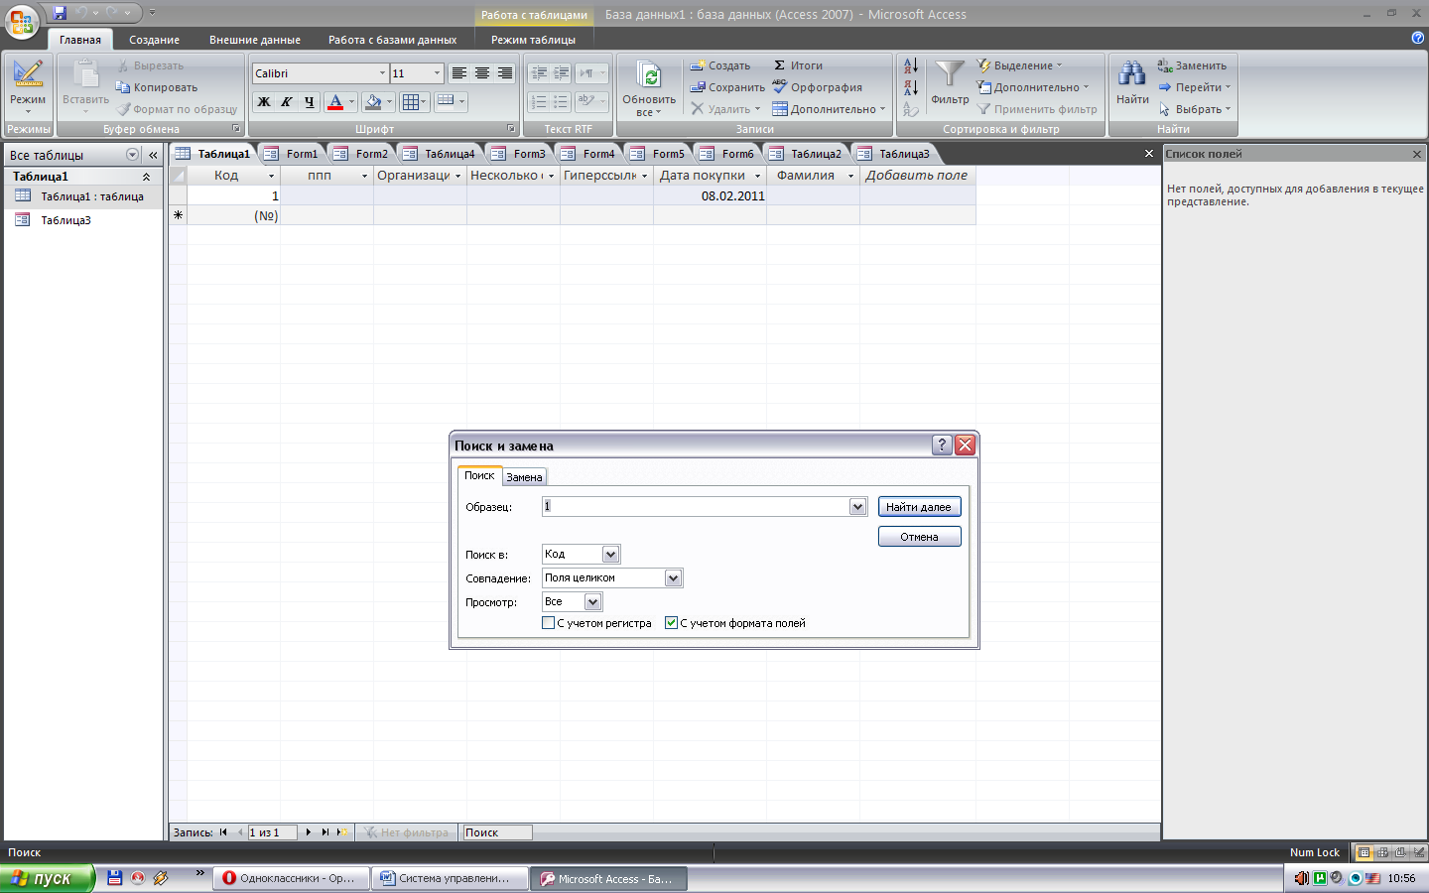Open Поиск в dropdown
Viewport: 1429px width, 893px height.
(x=610, y=555)
